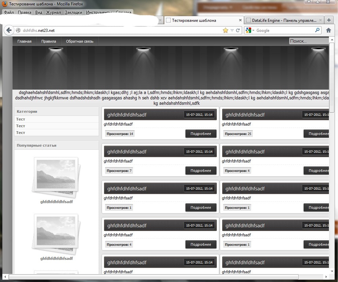Image resolution: width=338 pixels, height=282 pixels.
Task: Close the DataLife Engine tab
Action: [320, 20]
